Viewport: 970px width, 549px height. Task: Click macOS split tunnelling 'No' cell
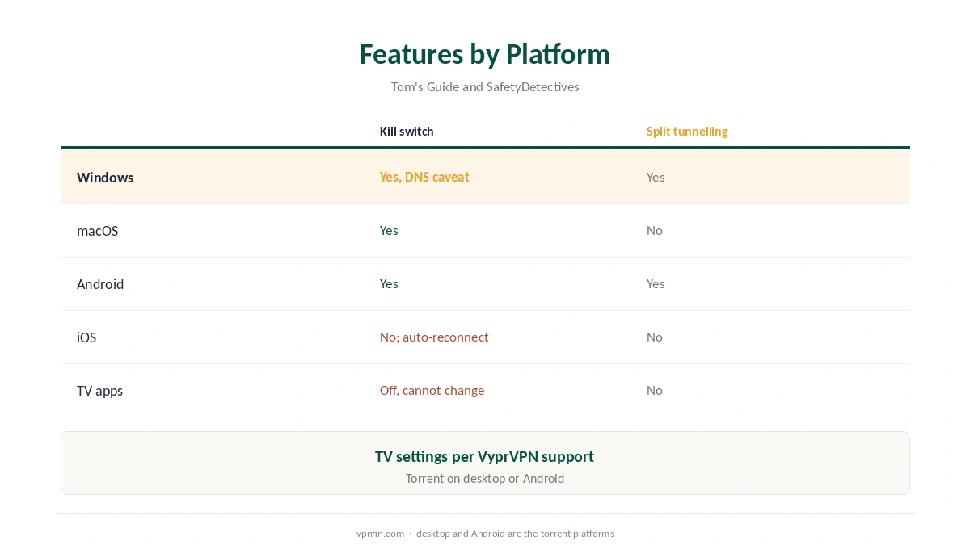point(655,230)
